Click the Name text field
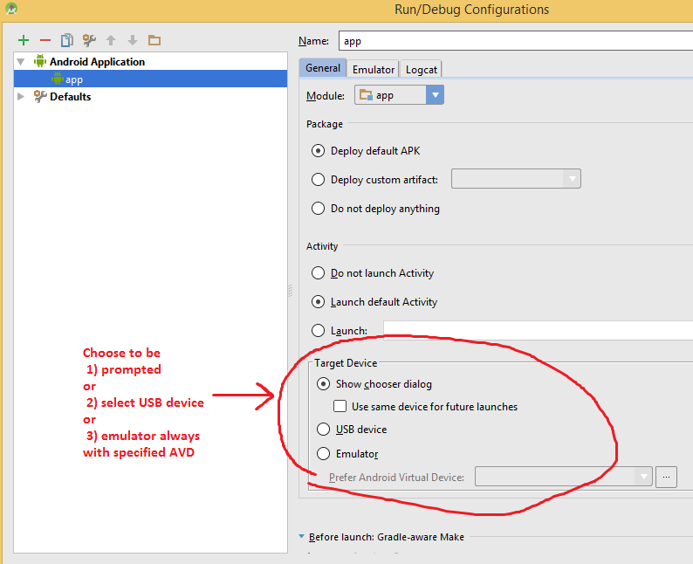The image size is (693, 564). coord(515,40)
